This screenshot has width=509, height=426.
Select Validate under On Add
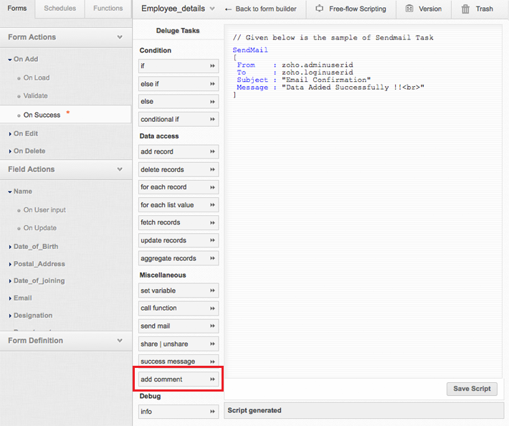[x=35, y=96]
